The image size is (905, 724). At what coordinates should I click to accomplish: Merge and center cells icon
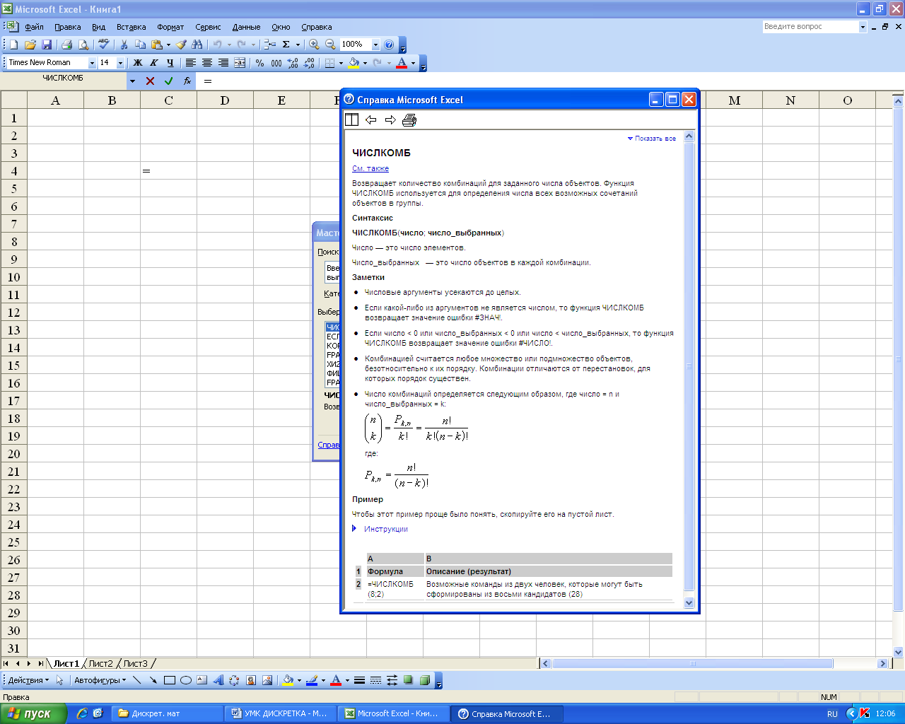tap(240, 63)
